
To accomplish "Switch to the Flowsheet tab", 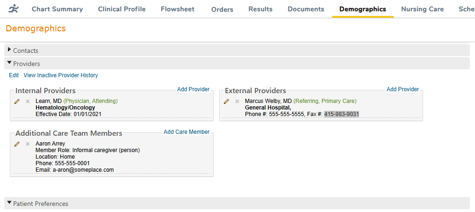I will point(178,9).
